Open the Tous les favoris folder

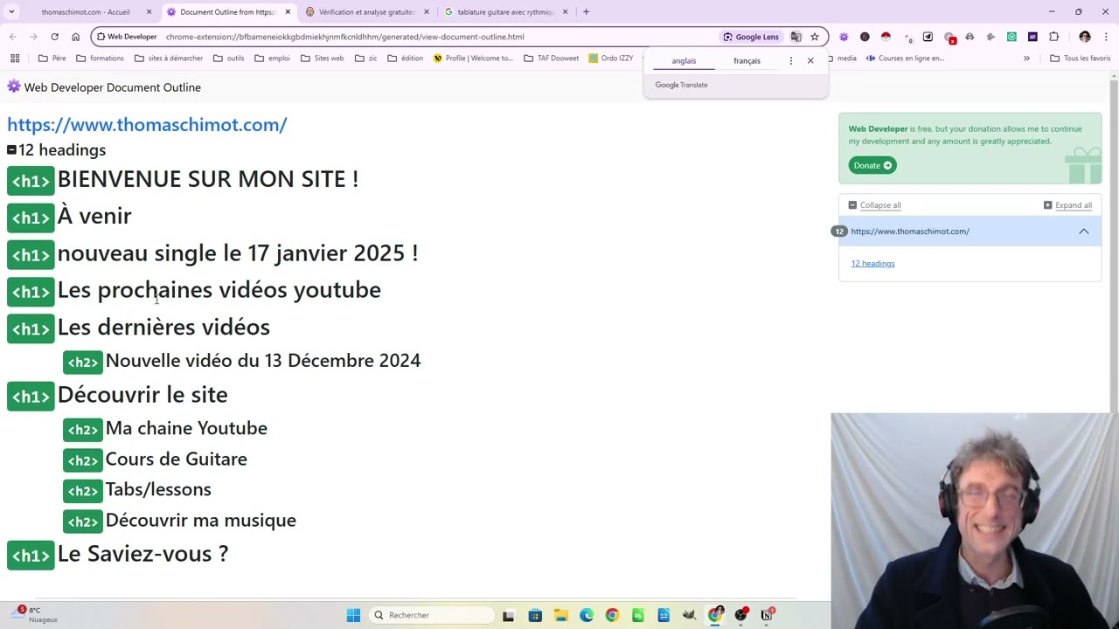[1081, 59]
